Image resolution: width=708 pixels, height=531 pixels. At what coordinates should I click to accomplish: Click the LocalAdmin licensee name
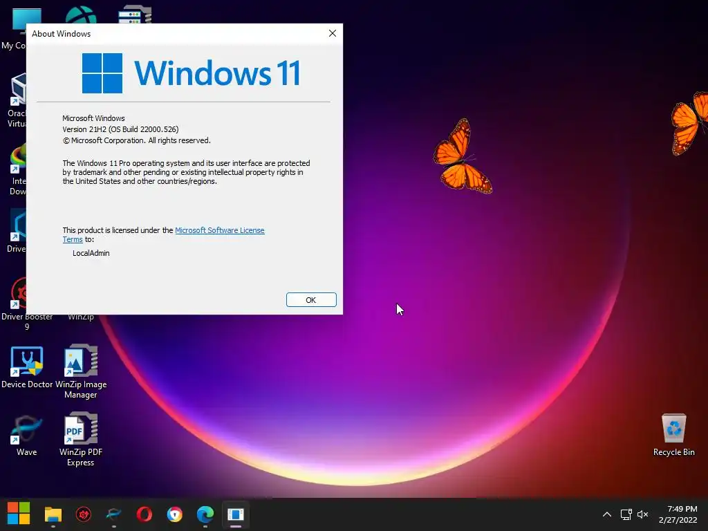(91, 253)
